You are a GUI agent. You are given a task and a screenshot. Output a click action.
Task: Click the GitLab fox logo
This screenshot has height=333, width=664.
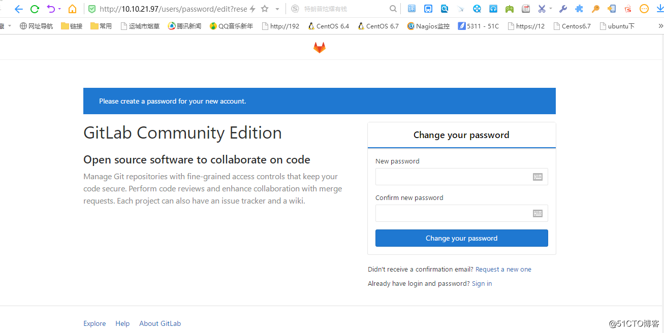319,48
